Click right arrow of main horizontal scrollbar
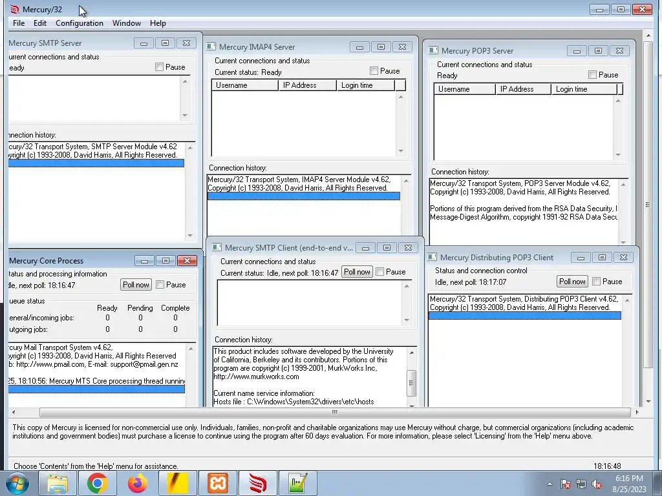 (x=637, y=412)
